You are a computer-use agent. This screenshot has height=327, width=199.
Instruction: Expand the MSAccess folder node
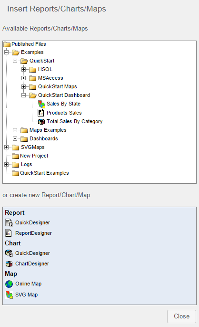(x=23, y=78)
